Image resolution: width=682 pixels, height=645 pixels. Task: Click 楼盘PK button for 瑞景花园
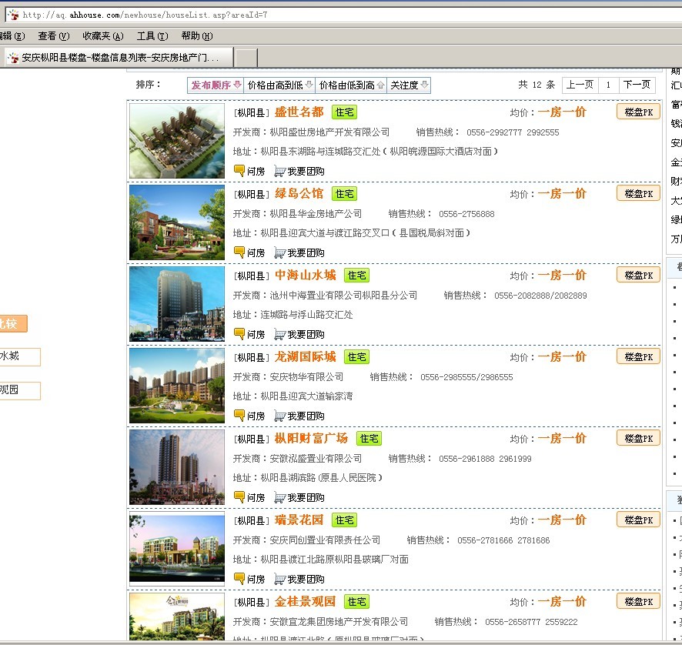point(638,520)
